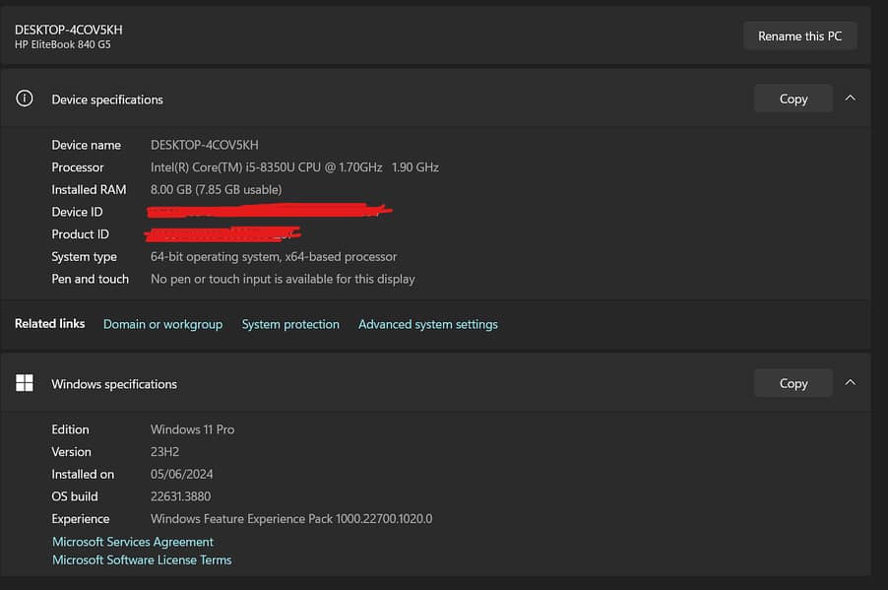This screenshot has width=888, height=590.
Task: Copy the Windows specifications
Action: pyautogui.click(x=793, y=383)
